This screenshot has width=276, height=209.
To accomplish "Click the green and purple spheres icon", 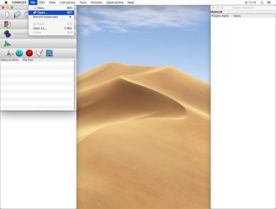I will click(8, 34).
